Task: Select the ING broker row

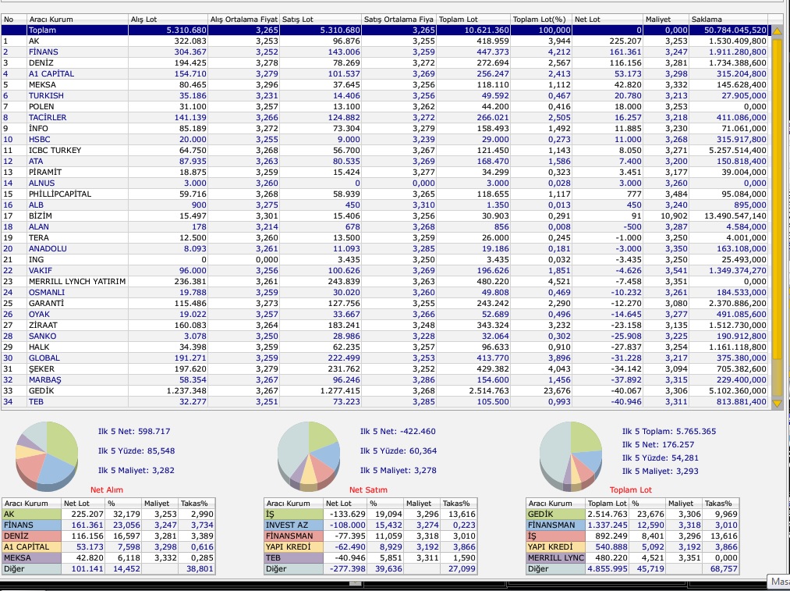Action: (385, 260)
